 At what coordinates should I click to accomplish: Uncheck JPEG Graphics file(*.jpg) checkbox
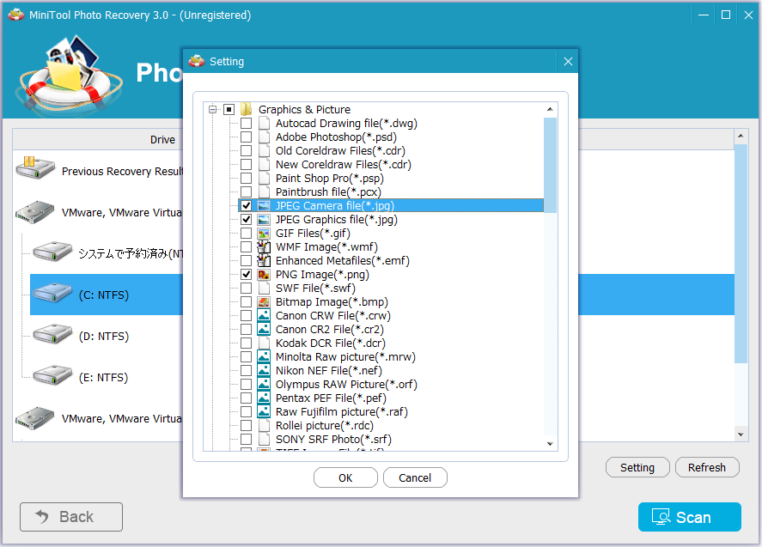(247, 220)
